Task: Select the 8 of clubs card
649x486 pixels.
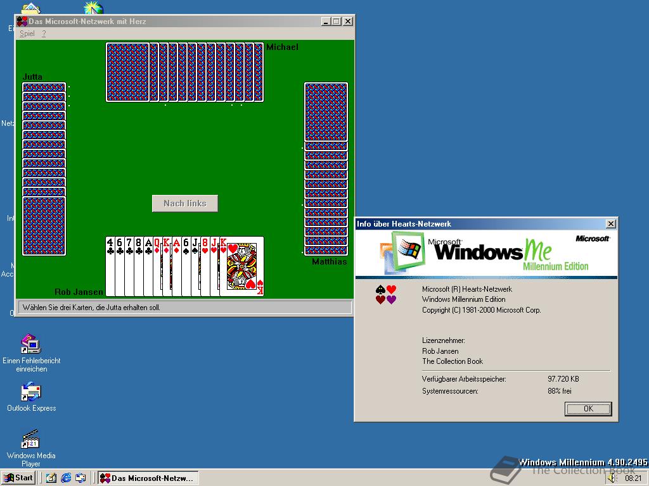Action: (x=139, y=266)
